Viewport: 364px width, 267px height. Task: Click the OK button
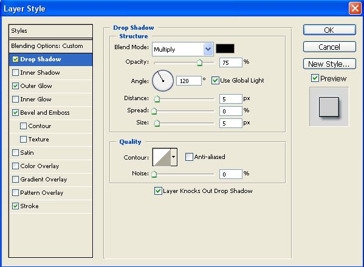coord(329,30)
